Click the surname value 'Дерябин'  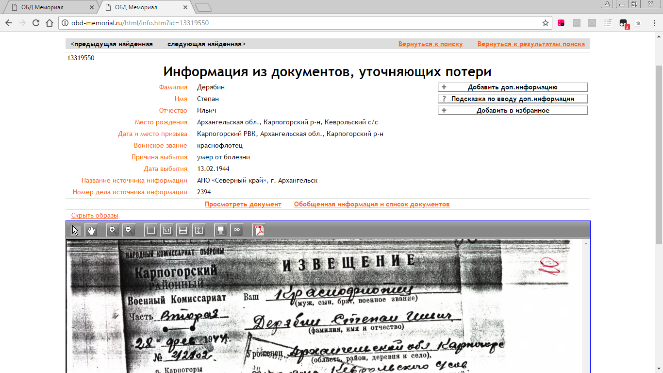click(211, 87)
